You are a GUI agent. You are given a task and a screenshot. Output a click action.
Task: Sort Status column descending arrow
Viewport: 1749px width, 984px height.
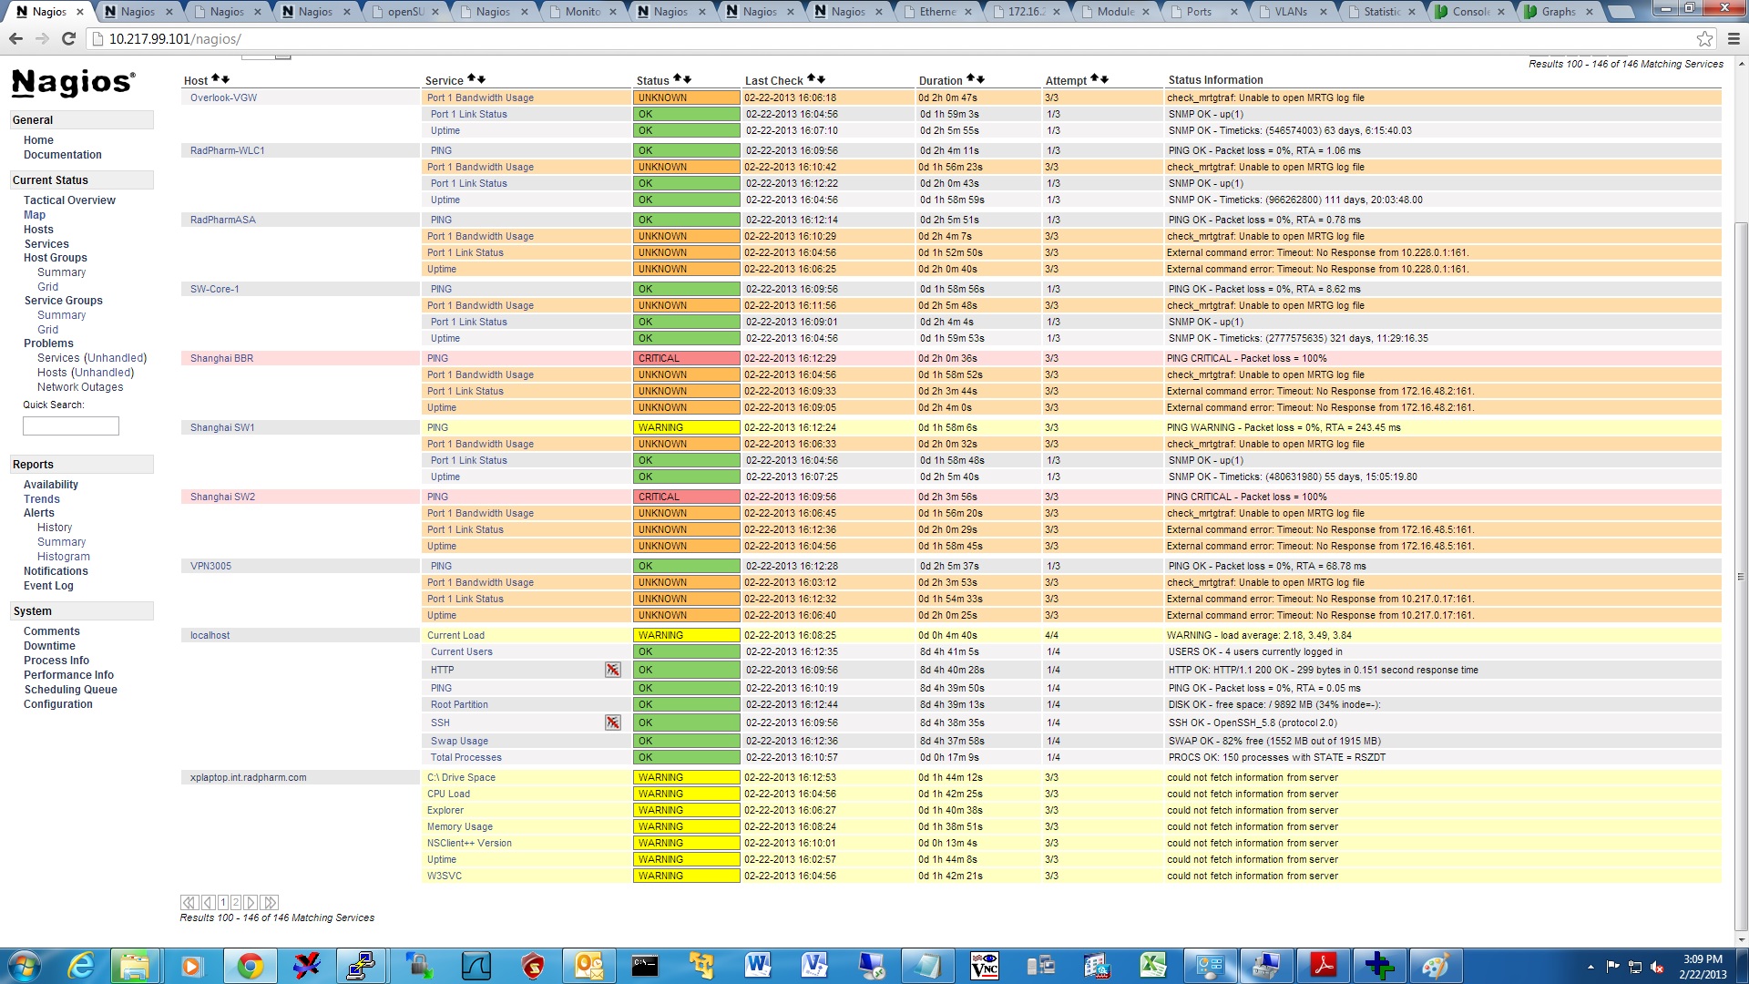click(x=688, y=80)
